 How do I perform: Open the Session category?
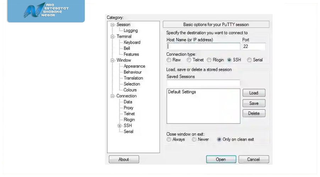123,24
